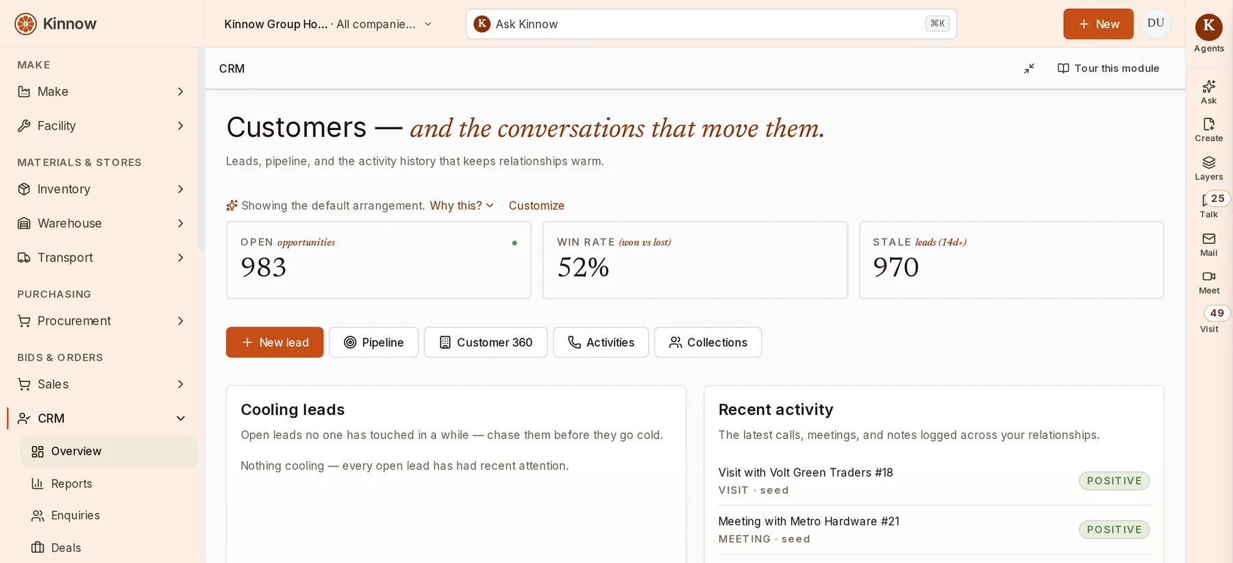Open the company selector dropdown
The image size is (1233, 563).
[328, 24]
